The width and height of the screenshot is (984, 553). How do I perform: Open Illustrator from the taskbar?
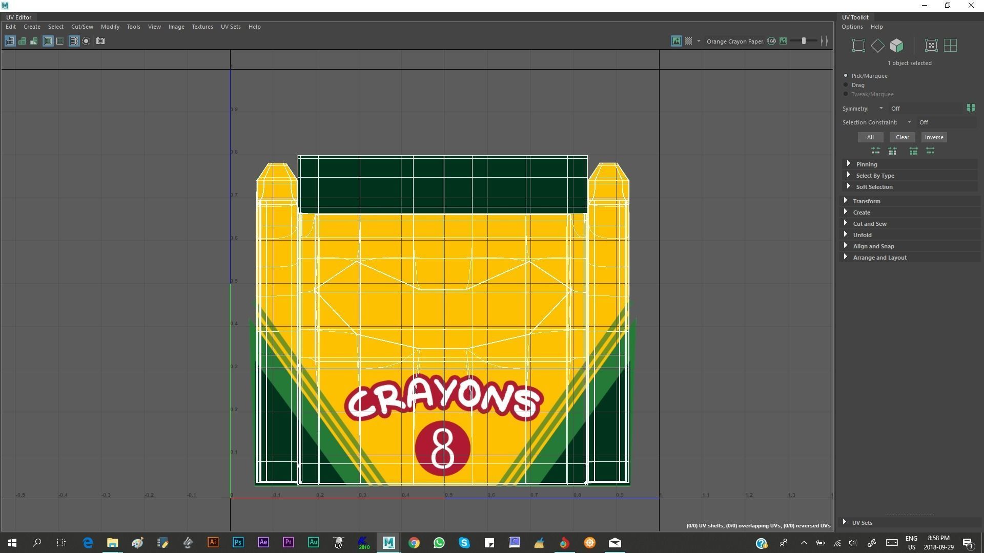[213, 543]
